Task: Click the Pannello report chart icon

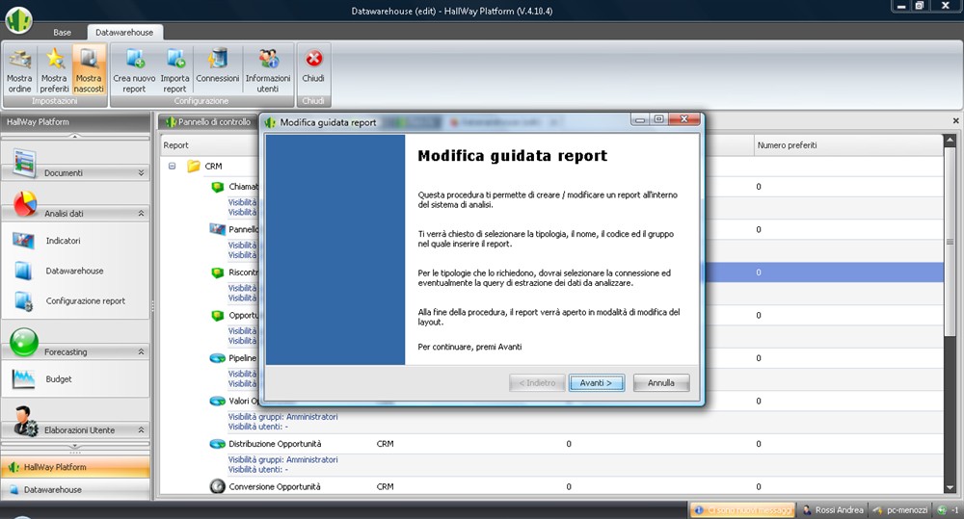Action: pos(217,229)
